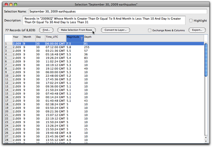Select row number 1 header
Image resolution: width=212 pixels, height=147 pixels.
click(8, 44)
